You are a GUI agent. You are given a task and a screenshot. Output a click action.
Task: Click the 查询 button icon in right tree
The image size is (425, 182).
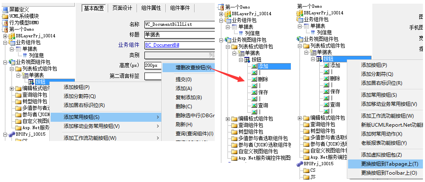pos(327,105)
